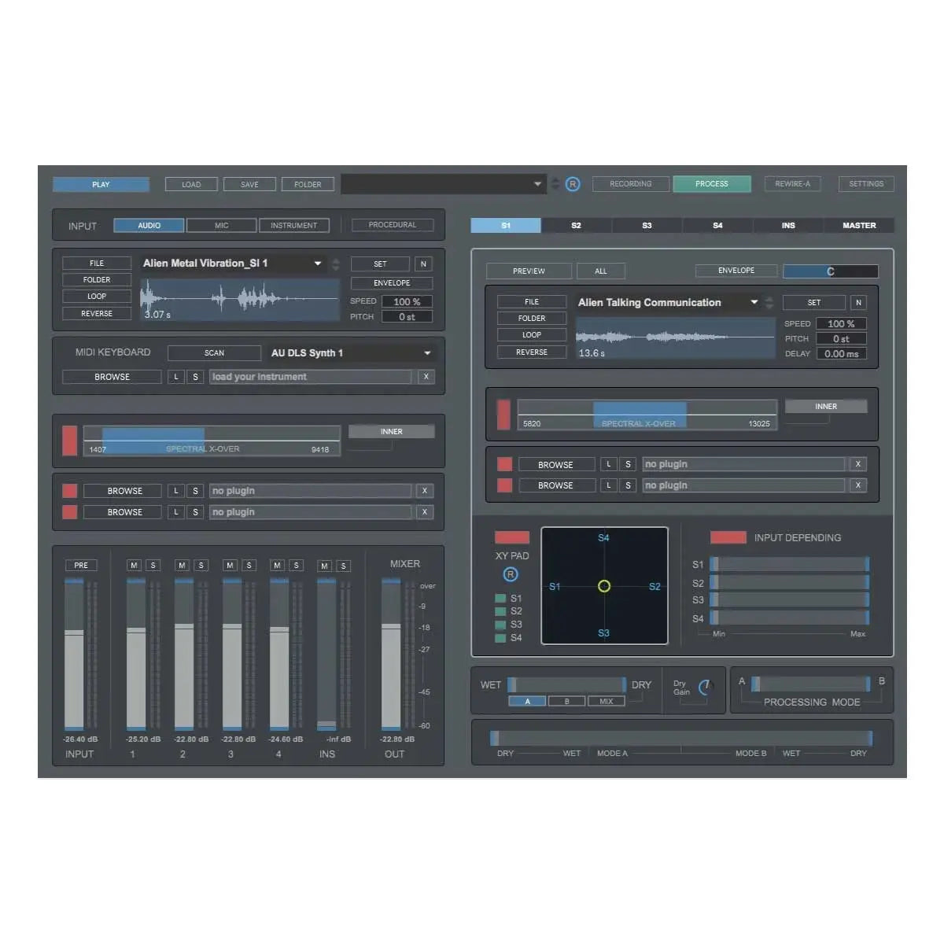Open the AU DLS Synth 1 dropdown
944x944 pixels.
[427, 352]
